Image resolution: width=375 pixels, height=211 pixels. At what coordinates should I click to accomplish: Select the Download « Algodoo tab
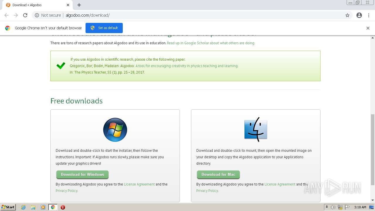pos(37,5)
